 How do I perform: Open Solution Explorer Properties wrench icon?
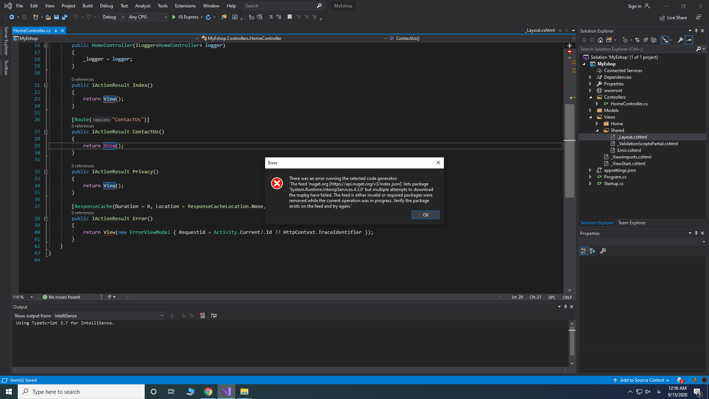click(680, 40)
